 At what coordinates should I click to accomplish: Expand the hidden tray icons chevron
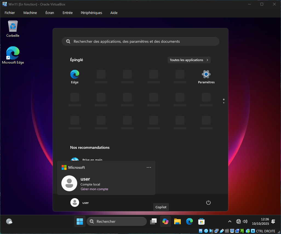pyautogui.click(x=230, y=221)
